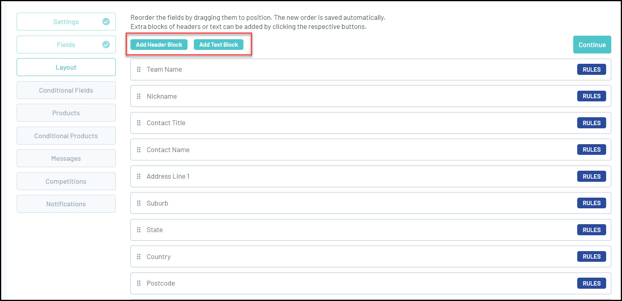Image resolution: width=622 pixels, height=301 pixels.
Task: Click the Continue button
Action: tap(592, 45)
